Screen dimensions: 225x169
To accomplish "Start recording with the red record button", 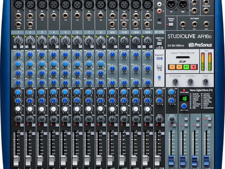I will pyautogui.click(x=193, y=67).
